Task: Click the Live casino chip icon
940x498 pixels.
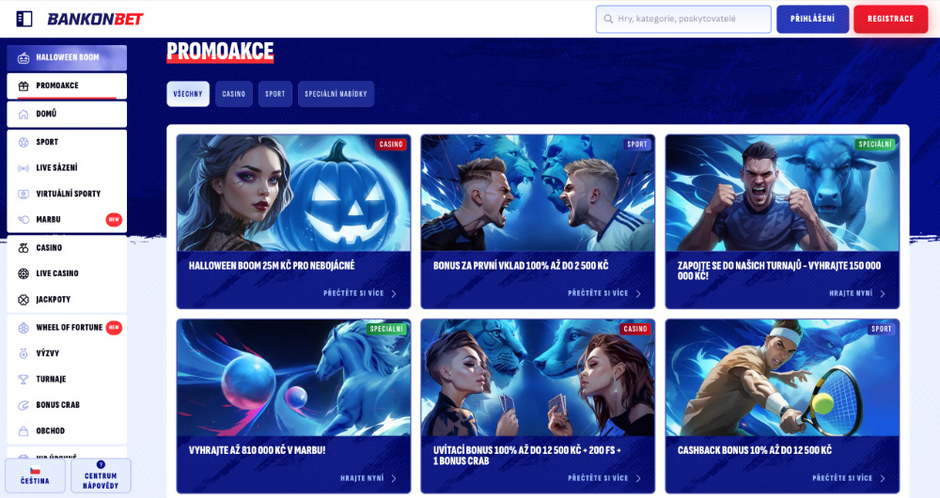Action: click(23, 273)
